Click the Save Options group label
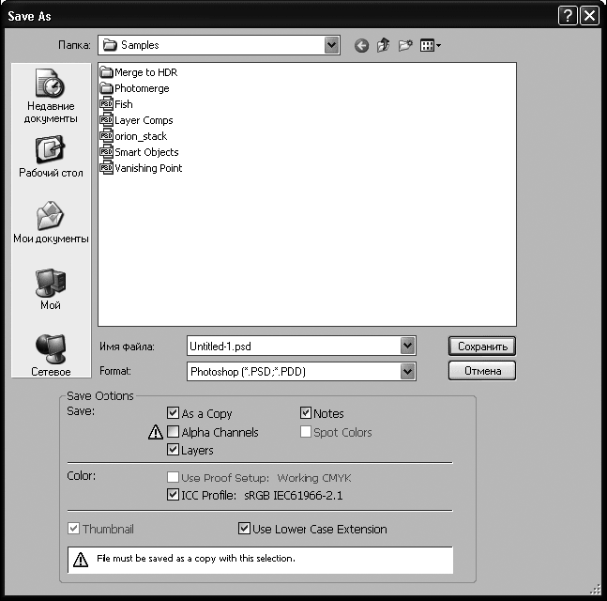 (99, 396)
